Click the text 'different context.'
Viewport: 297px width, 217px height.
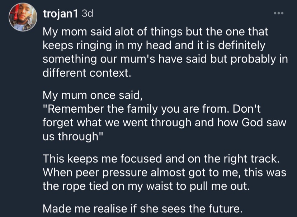pos(87,73)
